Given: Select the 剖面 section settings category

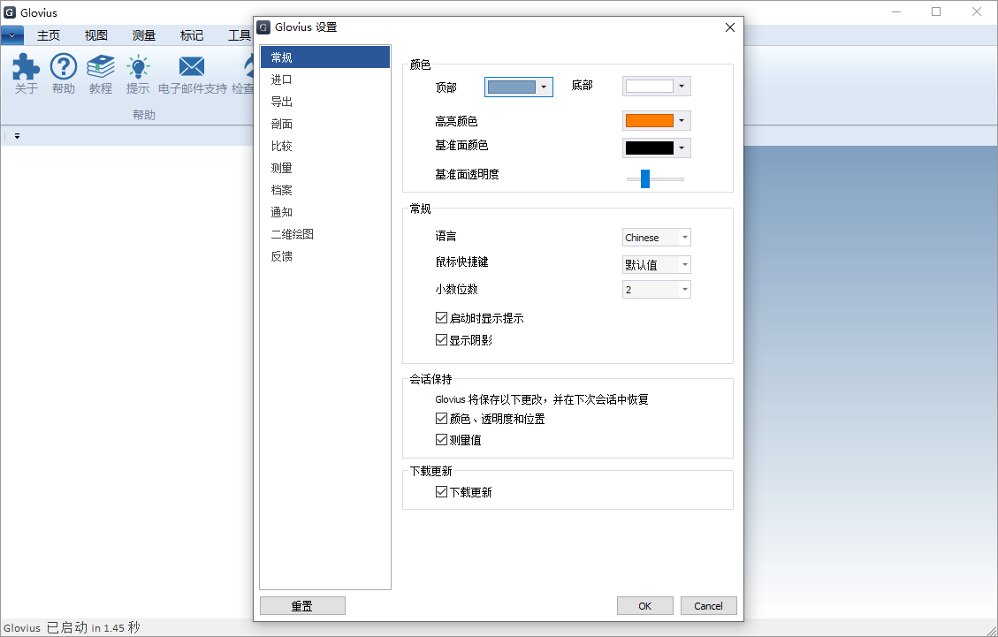Looking at the screenshot, I should coord(325,124).
